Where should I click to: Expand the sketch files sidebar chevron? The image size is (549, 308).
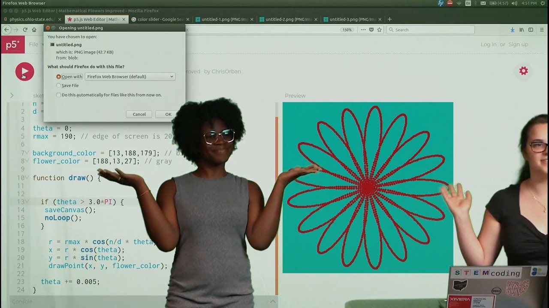tap(12, 95)
